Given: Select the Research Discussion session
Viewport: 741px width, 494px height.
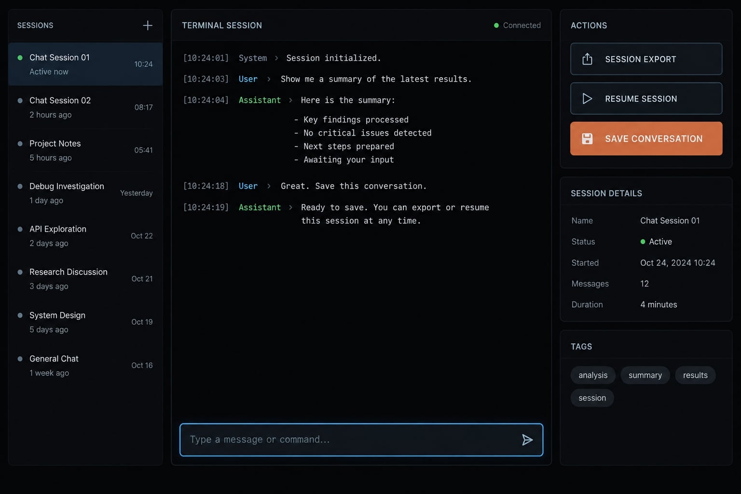Looking at the screenshot, I should pos(85,279).
